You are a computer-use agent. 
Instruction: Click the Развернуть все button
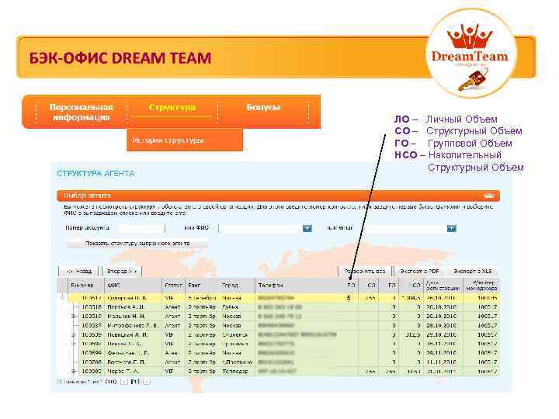[x=364, y=272]
